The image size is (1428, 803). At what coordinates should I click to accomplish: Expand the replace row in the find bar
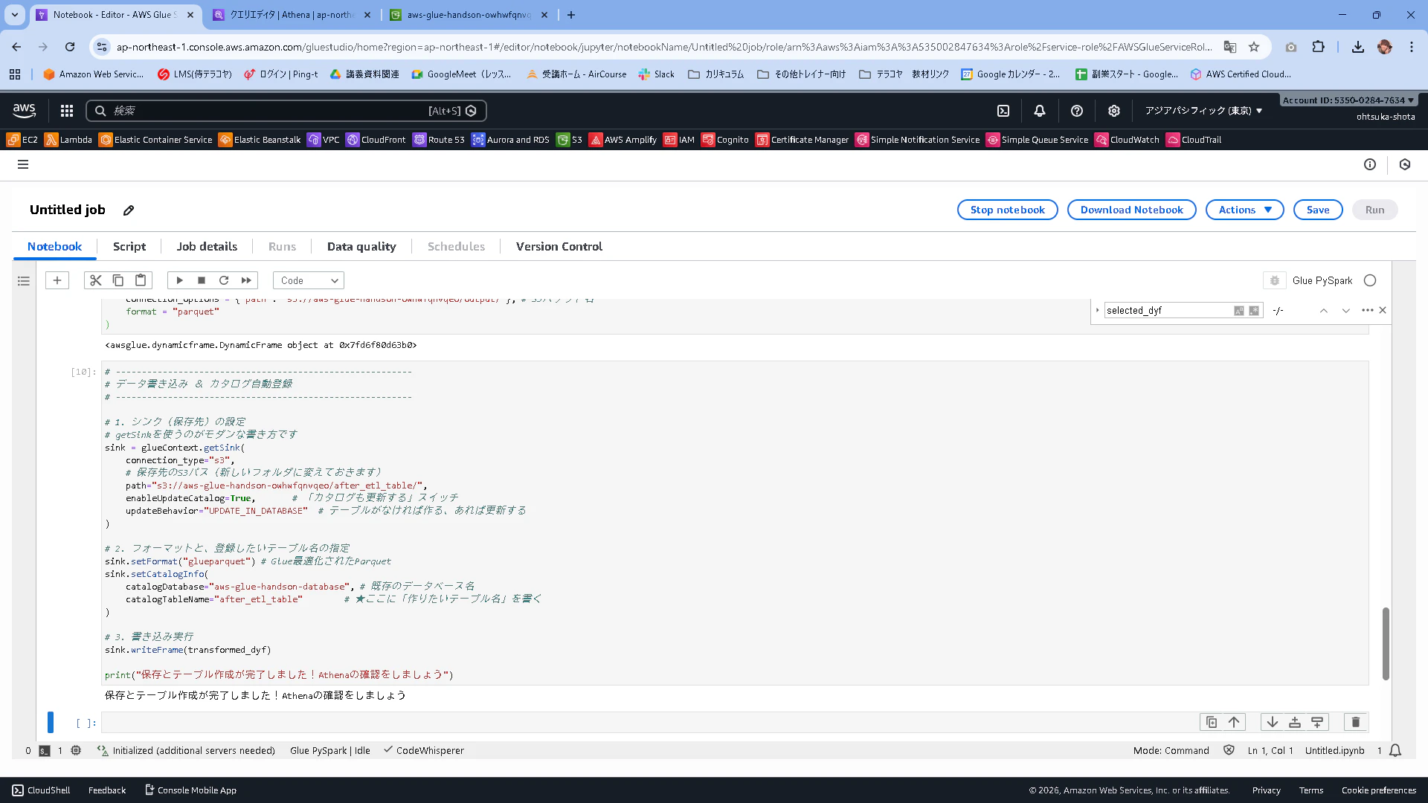click(x=1097, y=310)
